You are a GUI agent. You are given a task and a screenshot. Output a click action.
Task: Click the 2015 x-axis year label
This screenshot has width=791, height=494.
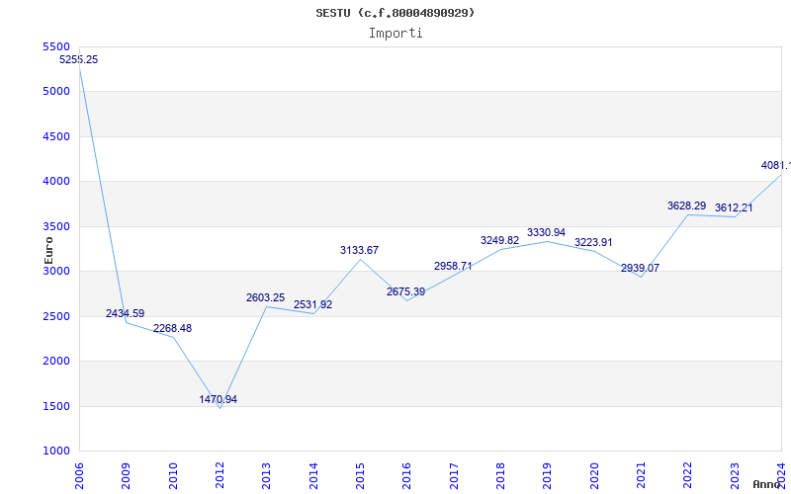(x=360, y=476)
